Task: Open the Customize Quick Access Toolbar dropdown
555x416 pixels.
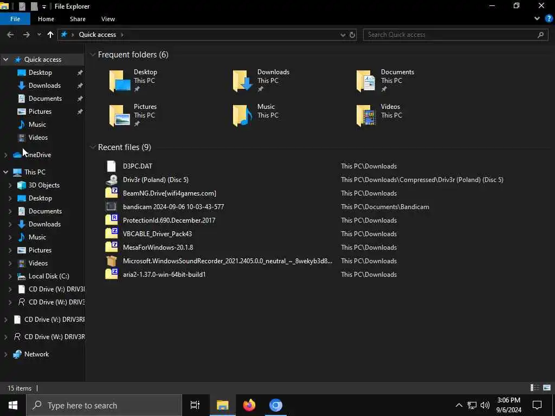Action: pos(44,6)
